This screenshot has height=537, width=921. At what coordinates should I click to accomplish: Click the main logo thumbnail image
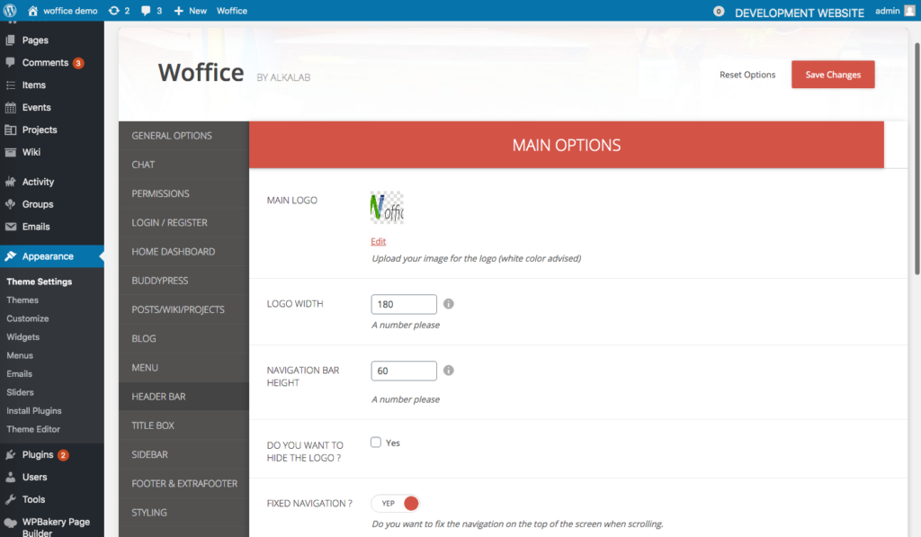point(387,208)
